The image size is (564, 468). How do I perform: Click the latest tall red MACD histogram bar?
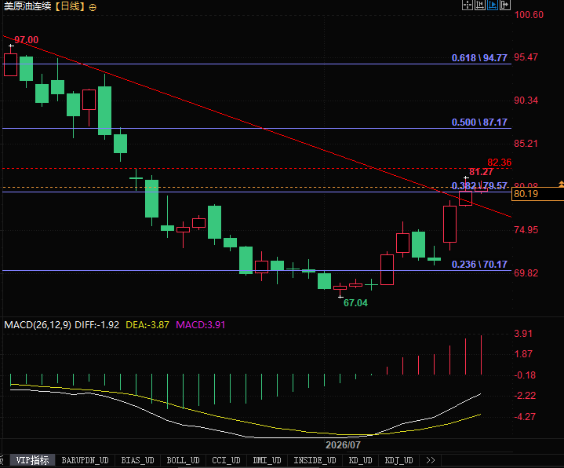click(481, 355)
